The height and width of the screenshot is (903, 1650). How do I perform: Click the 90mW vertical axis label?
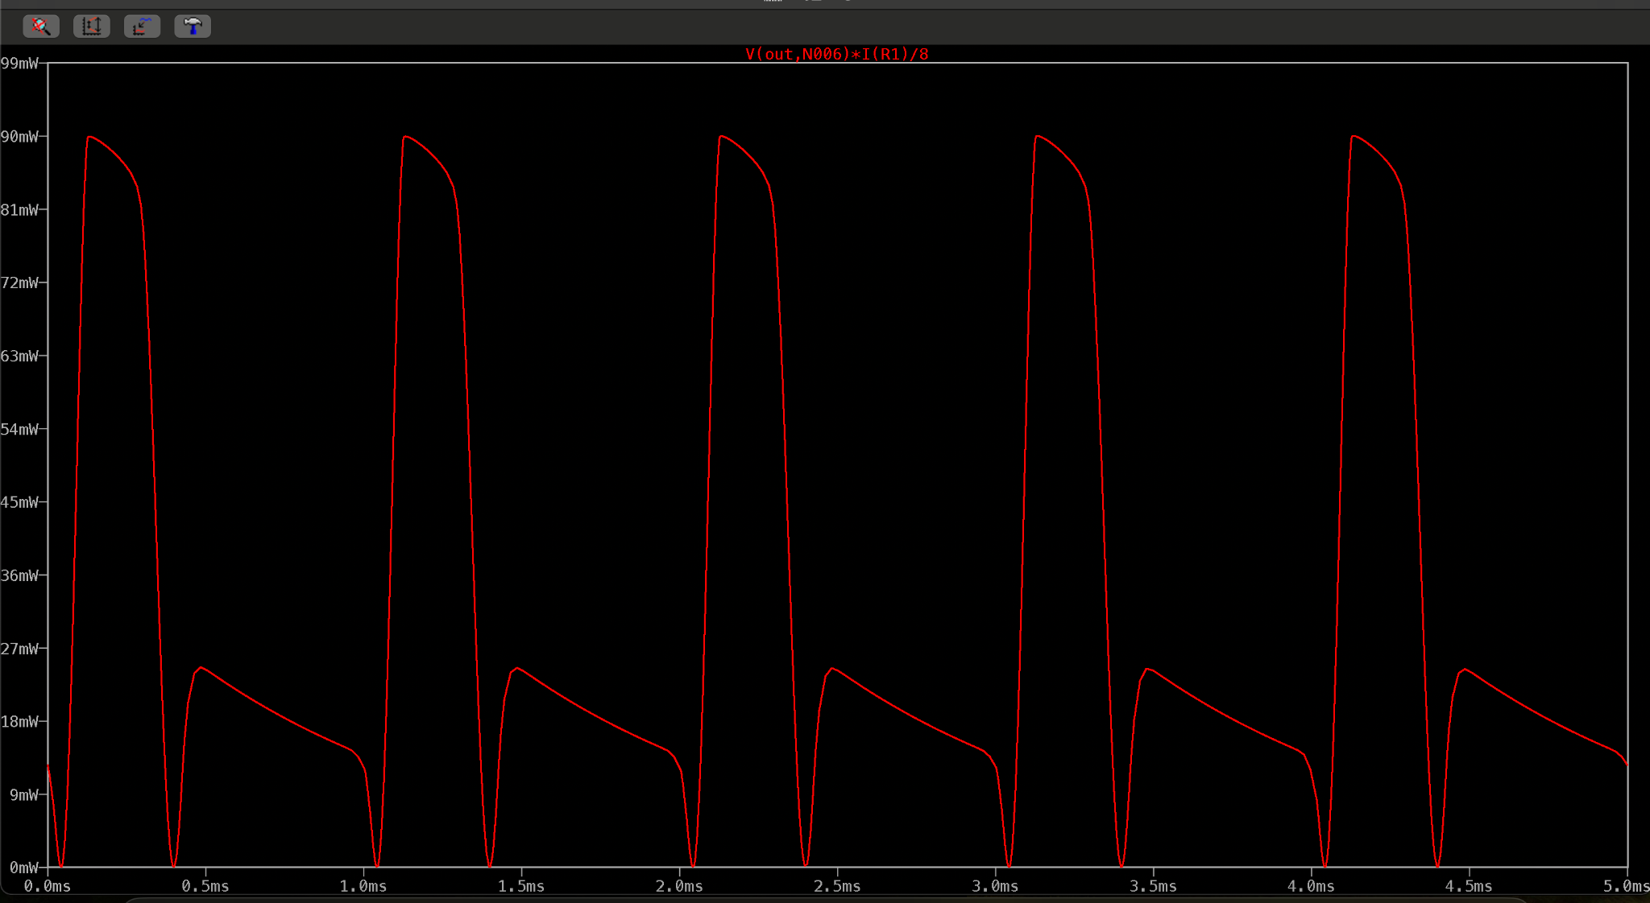[19, 136]
